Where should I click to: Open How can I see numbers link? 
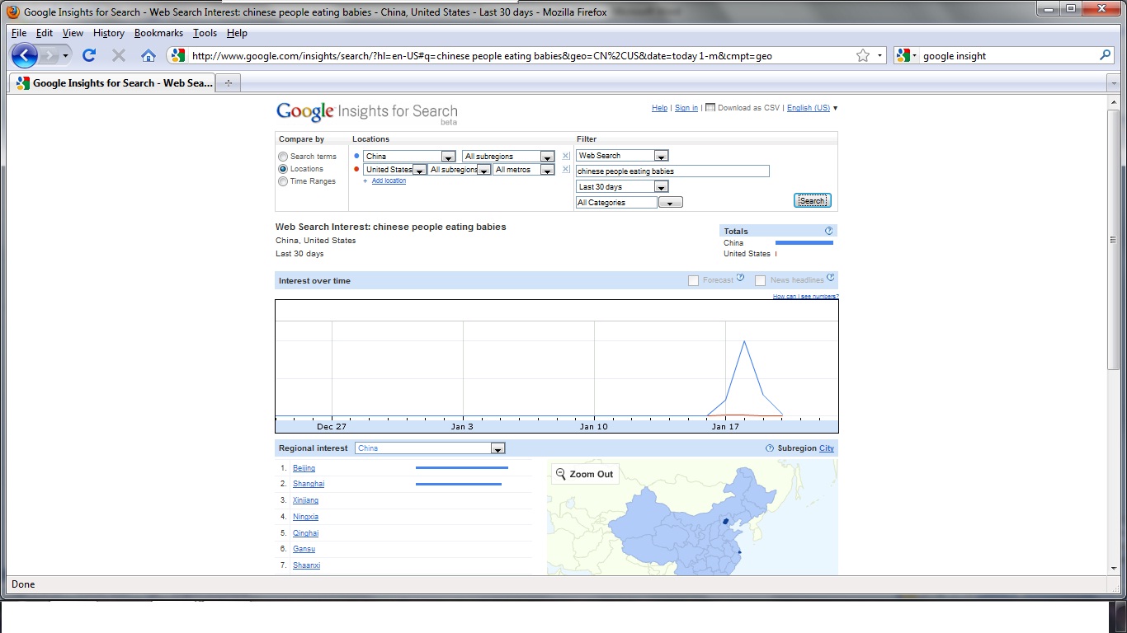[x=806, y=296]
